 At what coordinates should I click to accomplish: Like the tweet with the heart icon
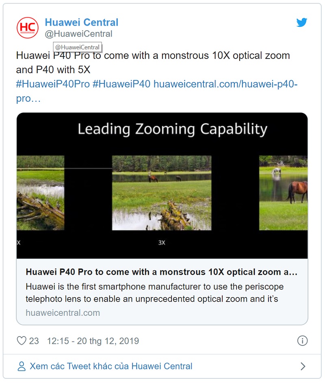[x=21, y=341]
